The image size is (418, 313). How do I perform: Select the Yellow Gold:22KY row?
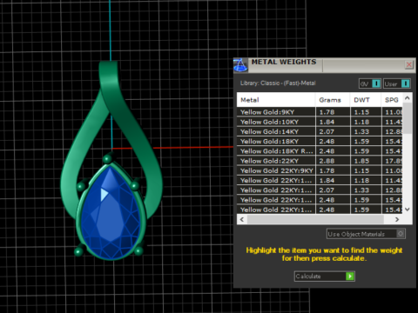[x=320, y=161]
